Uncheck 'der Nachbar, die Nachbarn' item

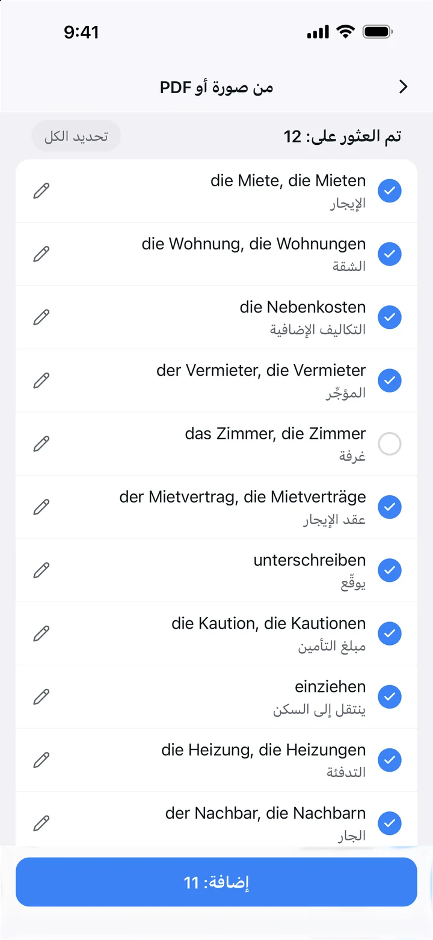pos(390,823)
